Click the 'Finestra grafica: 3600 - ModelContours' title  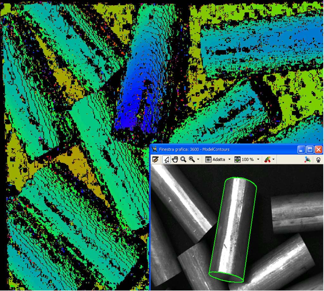point(194,149)
